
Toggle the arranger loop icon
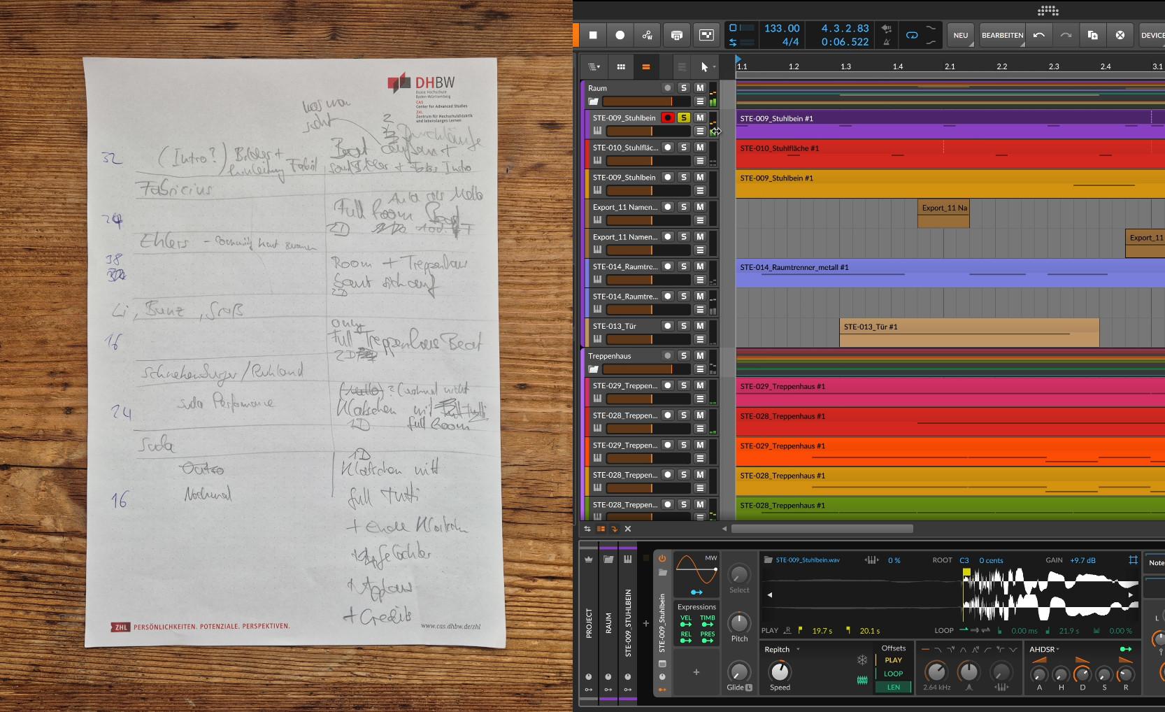912,35
